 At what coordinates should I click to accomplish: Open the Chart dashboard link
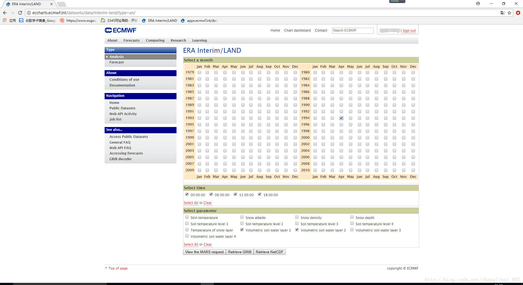tap(297, 30)
